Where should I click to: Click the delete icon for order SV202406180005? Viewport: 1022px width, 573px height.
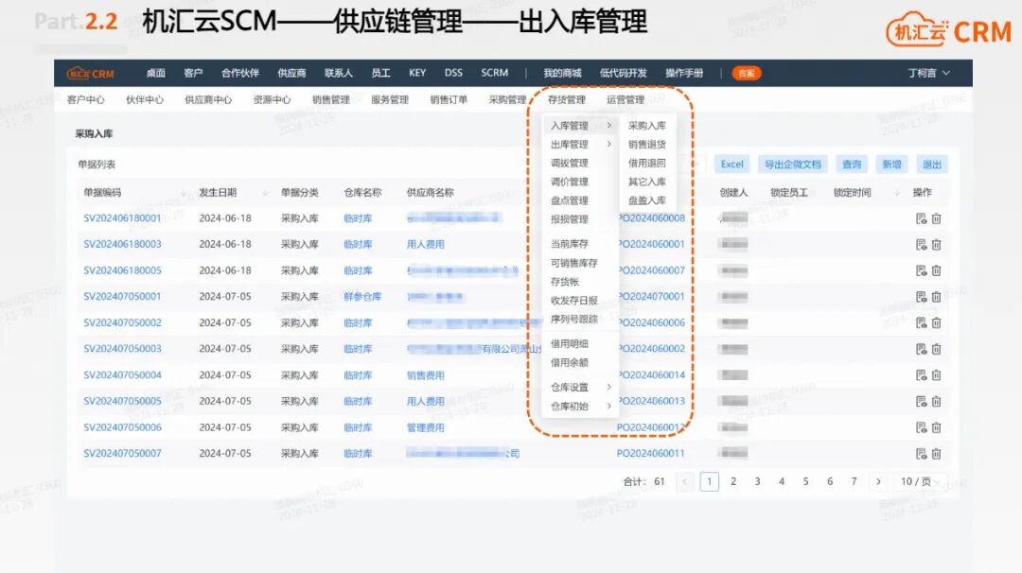pyautogui.click(x=937, y=269)
